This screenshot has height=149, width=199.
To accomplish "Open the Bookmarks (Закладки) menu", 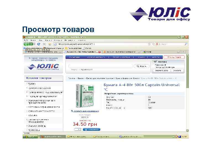I will point(58,40).
